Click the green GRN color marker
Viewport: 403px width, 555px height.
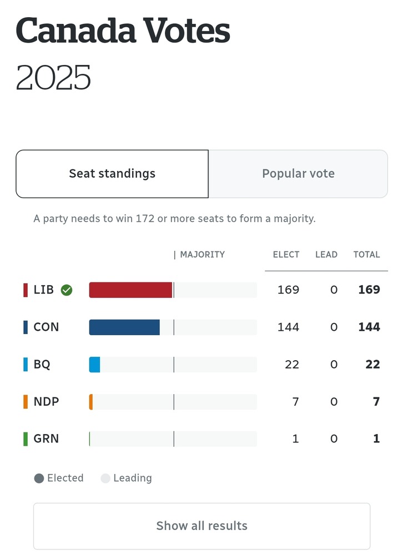click(x=26, y=438)
